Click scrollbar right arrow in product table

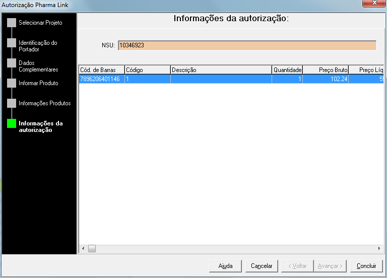tap(379, 248)
